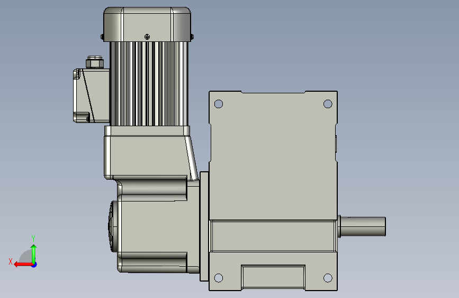Click the red X axis arrow of triad

point(23,265)
